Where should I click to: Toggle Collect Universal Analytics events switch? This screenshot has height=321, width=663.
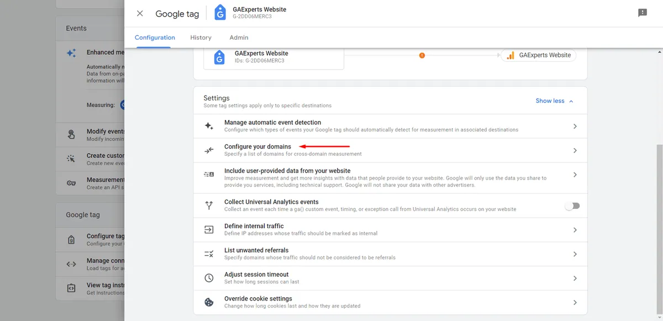click(x=572, y=206)
